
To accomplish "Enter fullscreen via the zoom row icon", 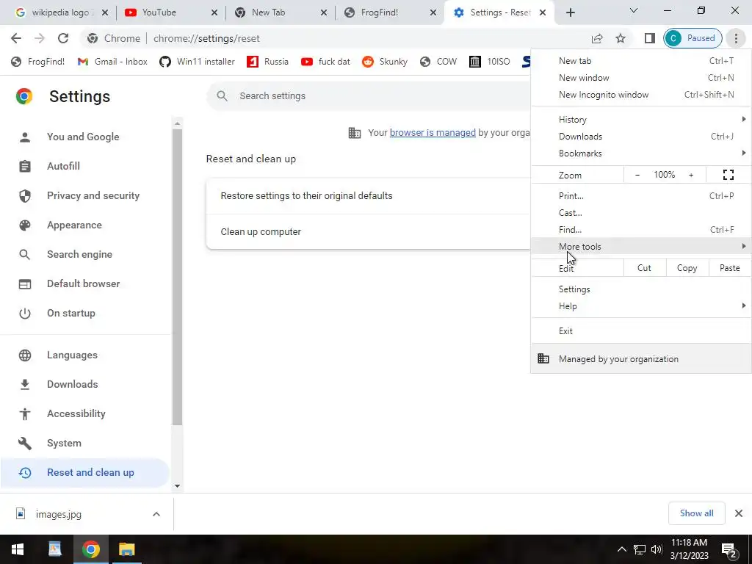I will click(728, 175).
